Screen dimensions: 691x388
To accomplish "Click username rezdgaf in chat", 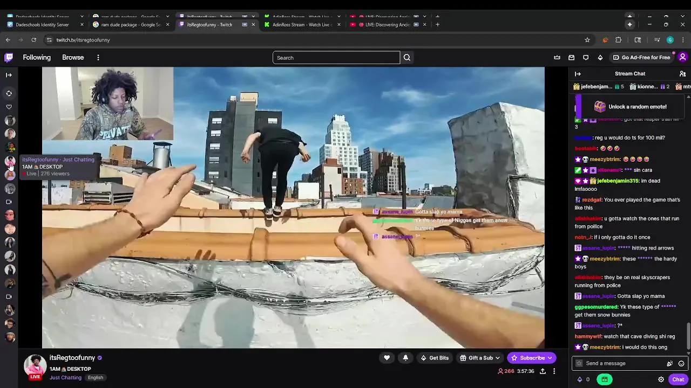I will 592,200.
